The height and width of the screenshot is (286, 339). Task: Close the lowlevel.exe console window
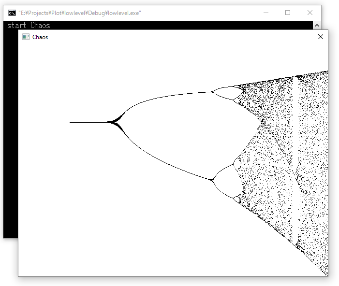[310, 13]
